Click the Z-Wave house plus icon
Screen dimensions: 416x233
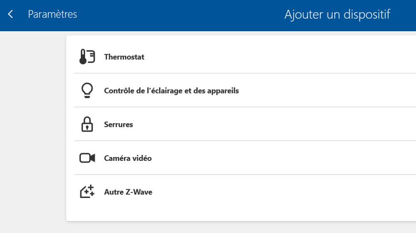pos(87,192)
